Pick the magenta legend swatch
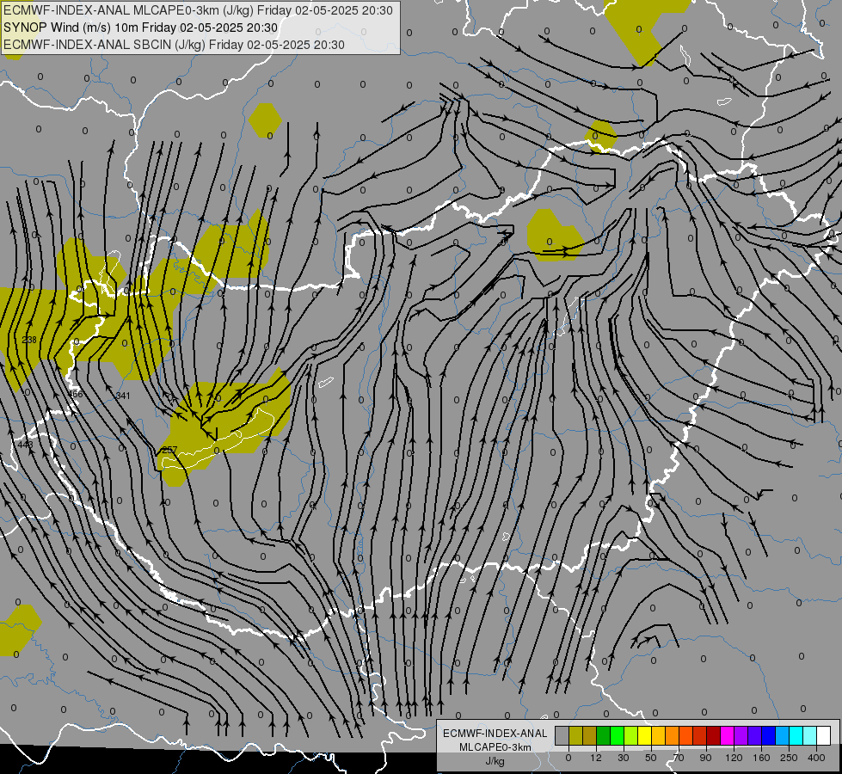842x774 pixels. click(x=727, y=735)
